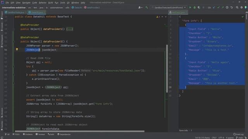248x139 pixels.
Task: Open the File menu
Action: point(7,3)
